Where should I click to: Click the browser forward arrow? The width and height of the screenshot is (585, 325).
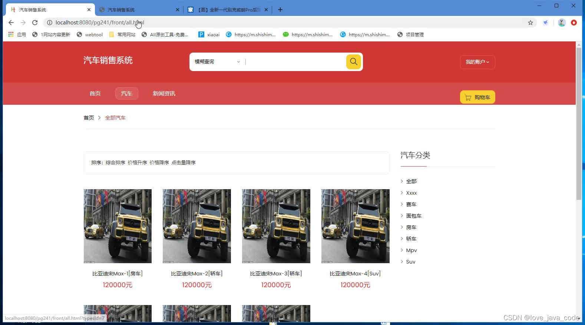coord(23,23)
